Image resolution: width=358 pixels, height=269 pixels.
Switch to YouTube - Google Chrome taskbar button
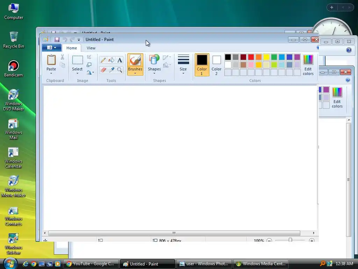pos(91,264)
